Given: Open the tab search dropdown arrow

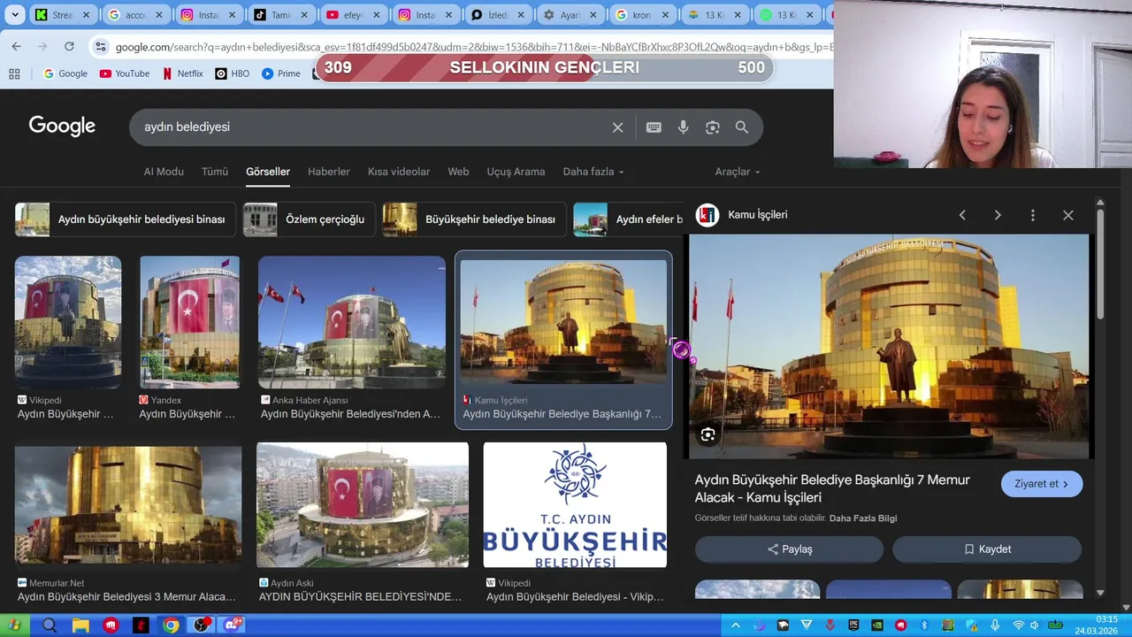Looking at the screenshot, I should pyautogui.click(x=15, y=15).
